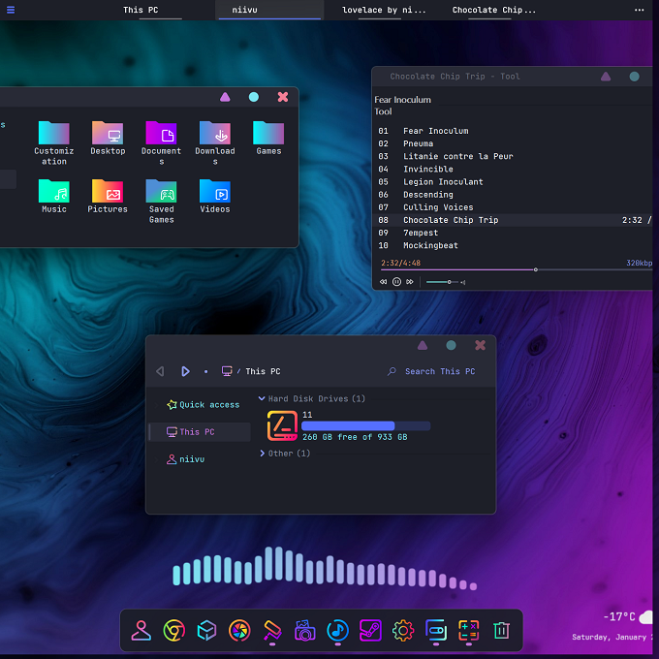Open the Downloads folder
This screenshot has height=659, width=659.
pos(215,142)
